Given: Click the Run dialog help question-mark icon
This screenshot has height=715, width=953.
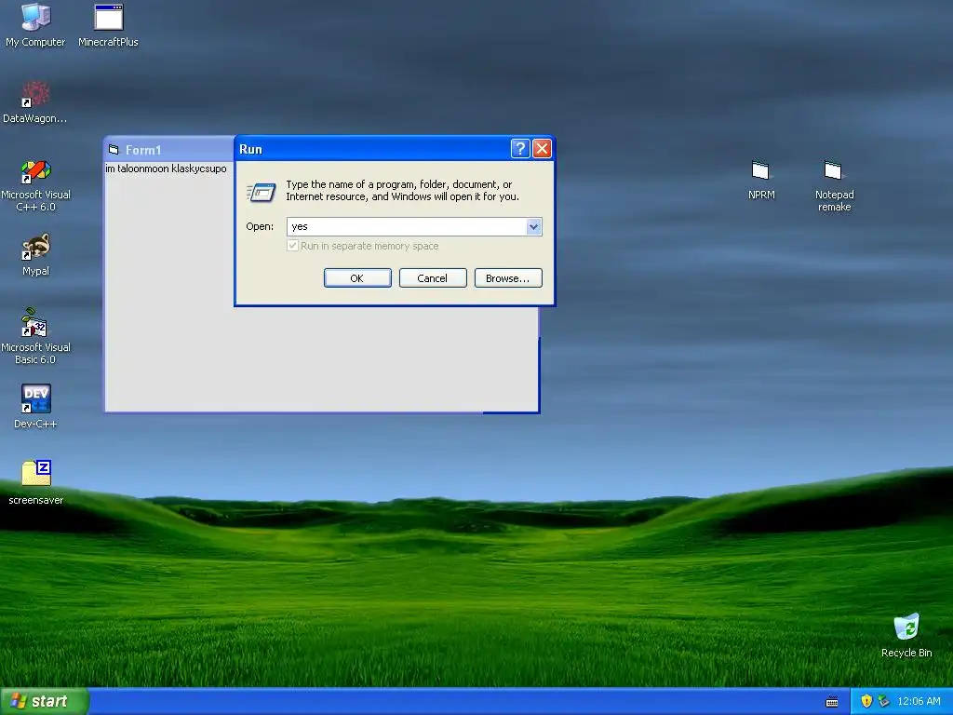Looking at the screenshot, I should coord(520,148).
